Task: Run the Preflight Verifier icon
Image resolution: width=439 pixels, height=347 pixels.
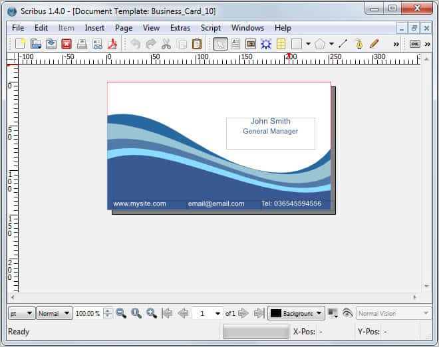Action: coord(97,44)
